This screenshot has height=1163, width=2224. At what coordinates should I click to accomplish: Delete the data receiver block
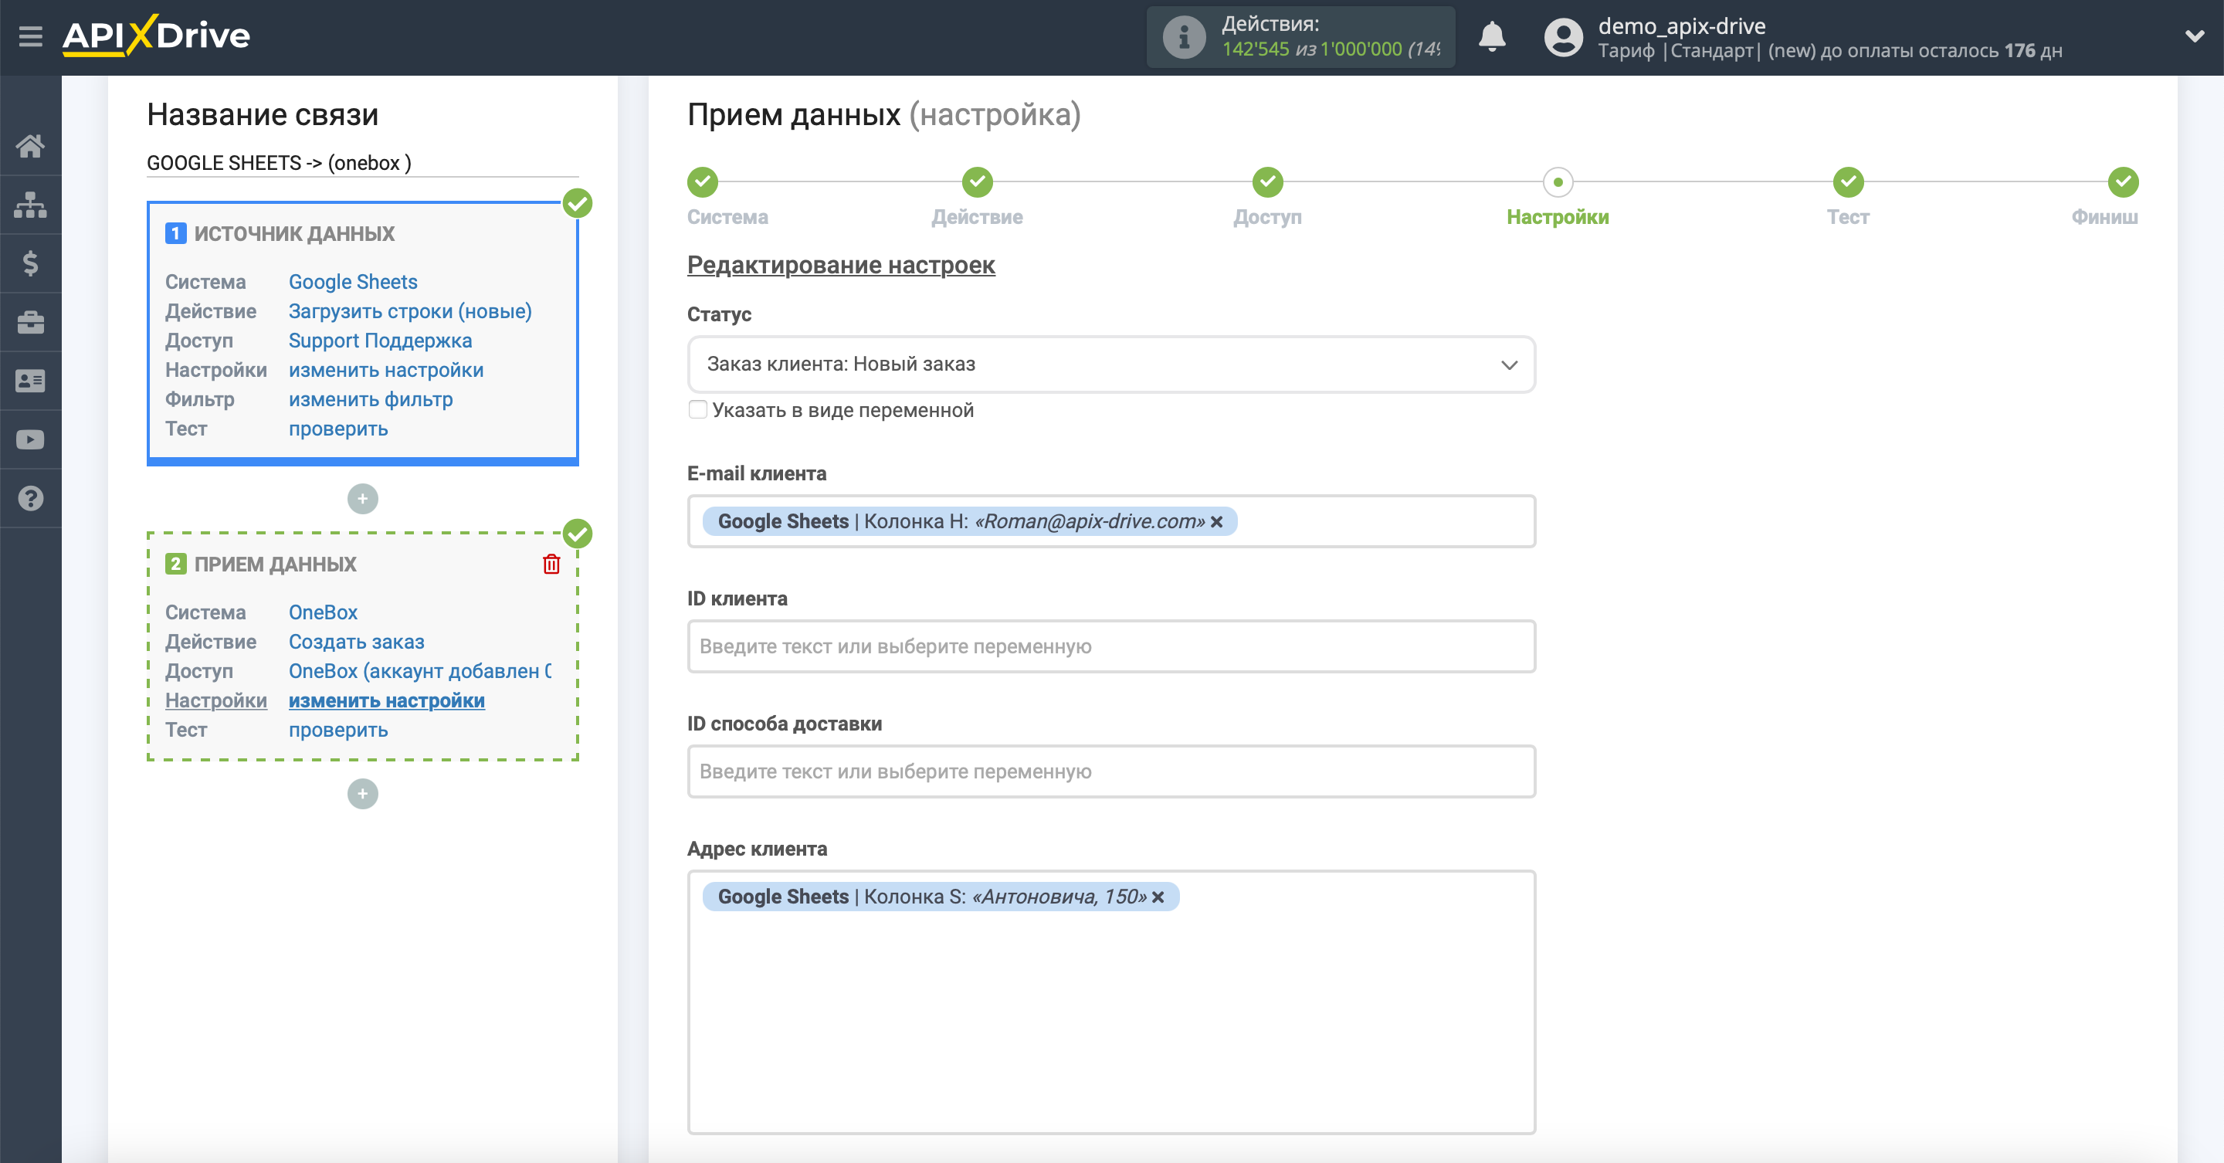551,564
